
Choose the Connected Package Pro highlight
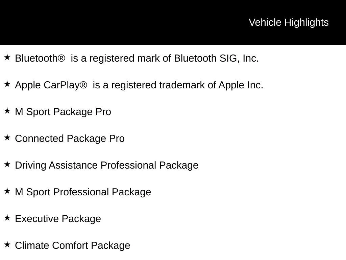click(x=70, y=139)
